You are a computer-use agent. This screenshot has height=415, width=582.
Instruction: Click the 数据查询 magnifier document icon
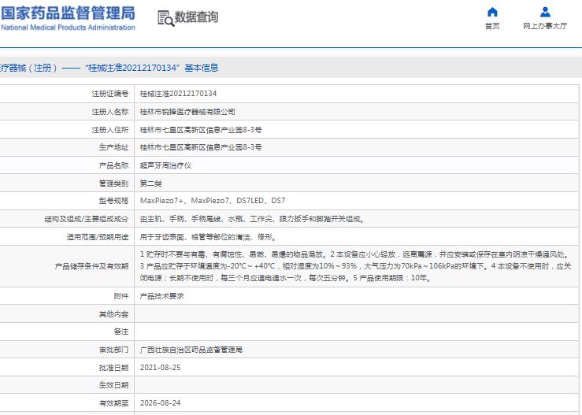(165, 18)
